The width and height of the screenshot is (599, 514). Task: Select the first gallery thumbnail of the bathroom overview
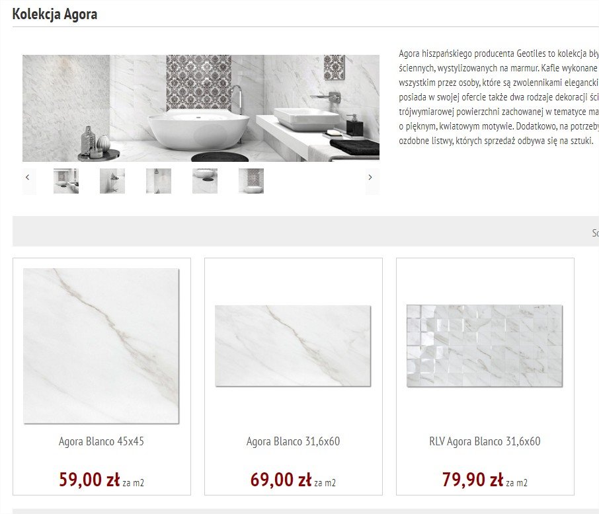(66, 181)
